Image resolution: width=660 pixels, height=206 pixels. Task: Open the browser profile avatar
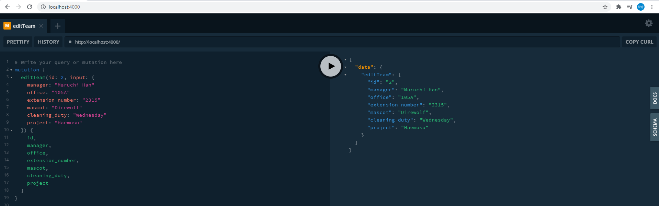tap(641, 7)
